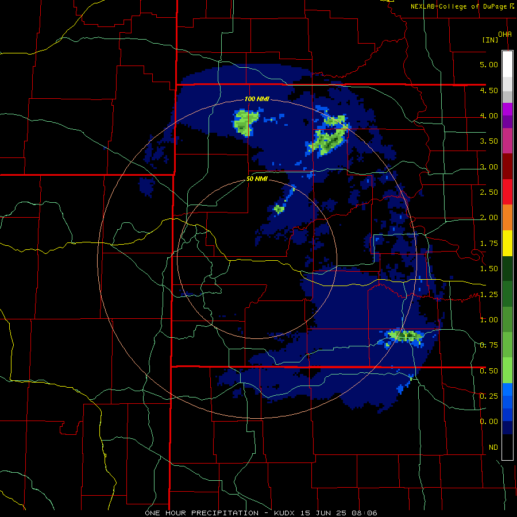Pick the white swatch on the color scale
The image size is (517, 517).
[507, 64]
